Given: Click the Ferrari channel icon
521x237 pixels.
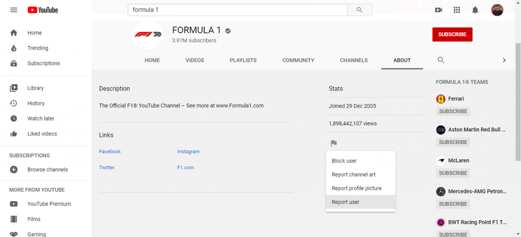Looking at the screenshot, I should click(x=441, y=99).
